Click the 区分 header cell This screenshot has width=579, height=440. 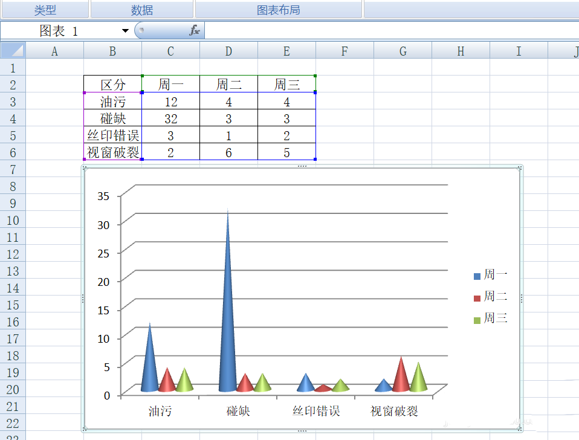coord(112,85)
